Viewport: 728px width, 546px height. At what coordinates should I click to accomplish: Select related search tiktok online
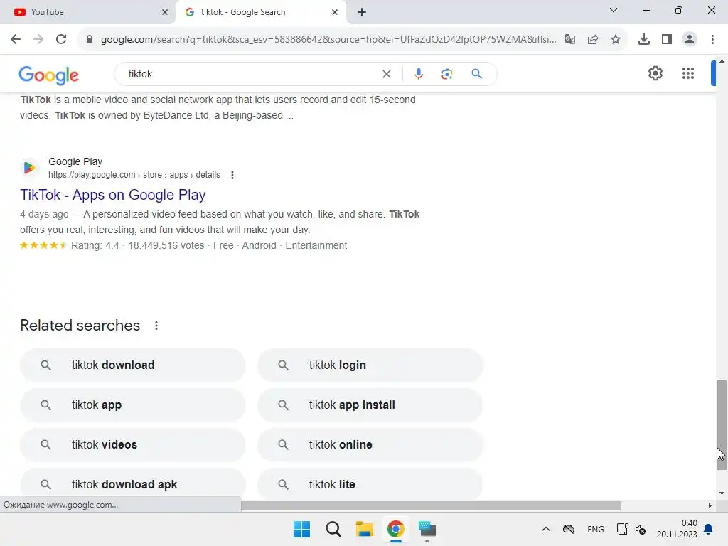[370, 445]
